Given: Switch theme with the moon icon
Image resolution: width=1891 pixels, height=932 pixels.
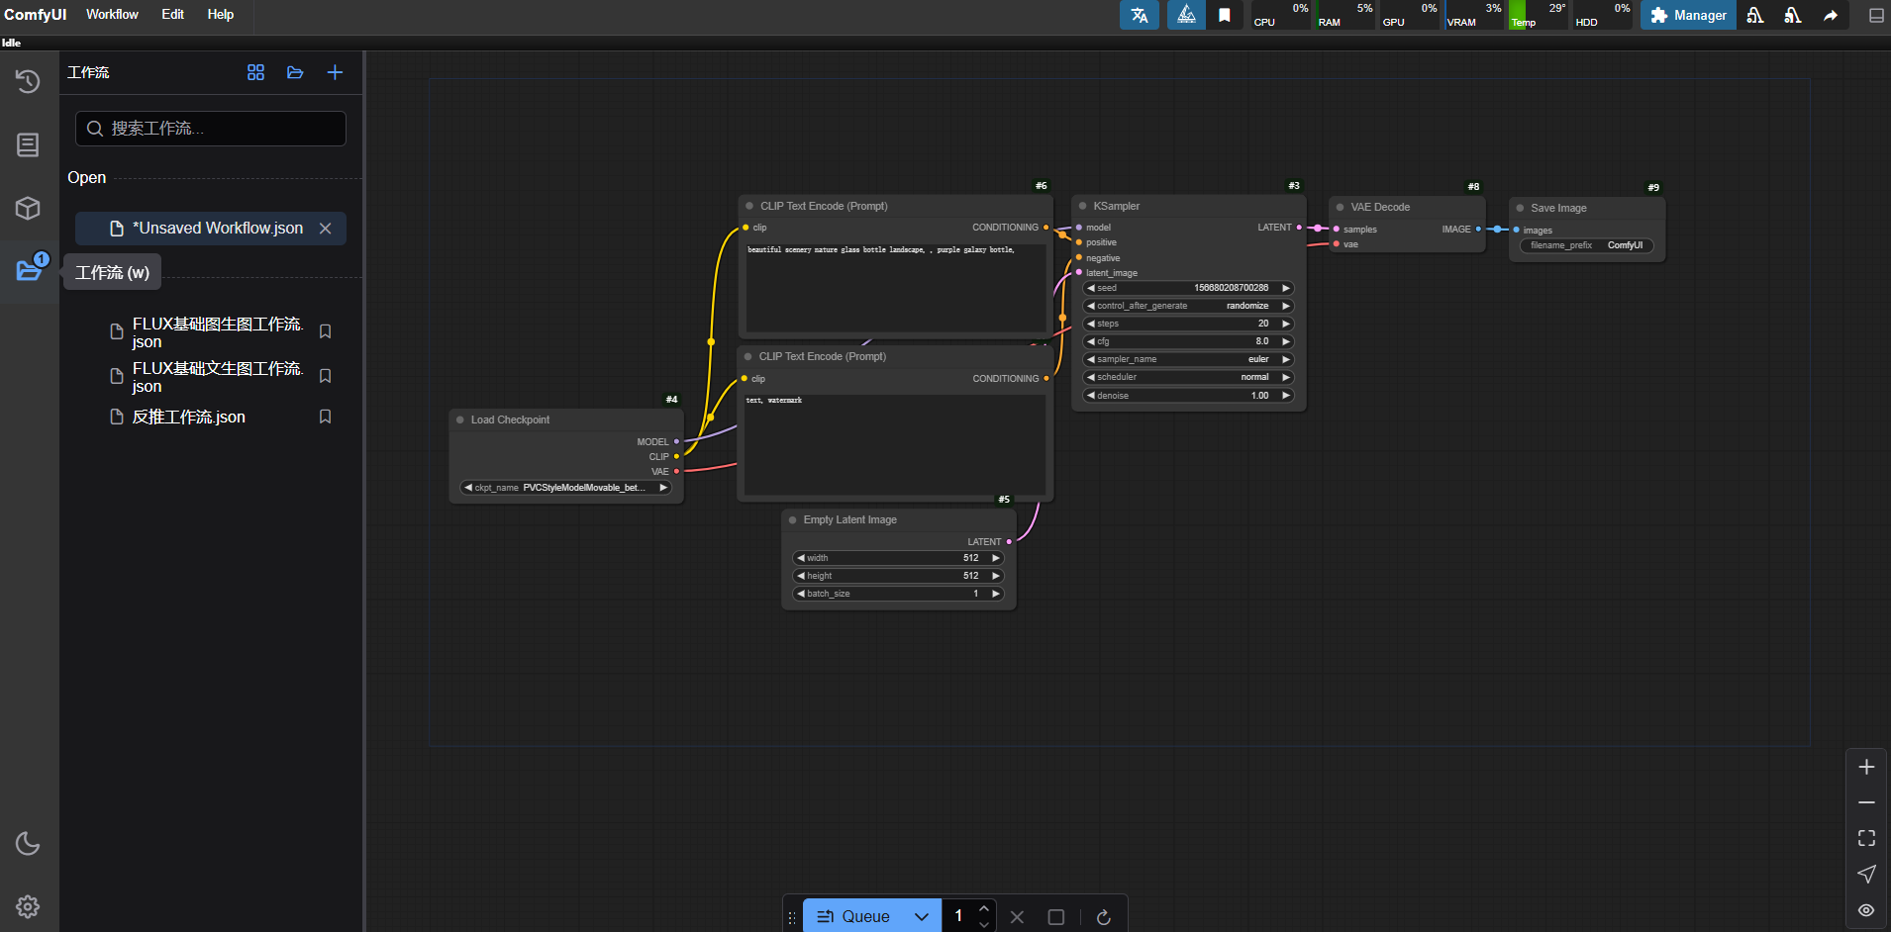Looking at the screenshot, I should click(28, 843).
